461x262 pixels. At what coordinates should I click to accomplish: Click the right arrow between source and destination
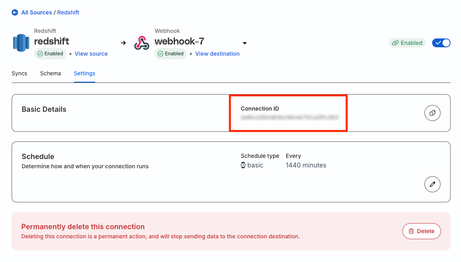pos(123,43)
